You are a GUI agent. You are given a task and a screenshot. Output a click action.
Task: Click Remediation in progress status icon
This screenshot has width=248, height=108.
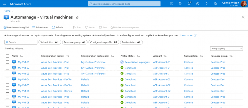(122, 62)
